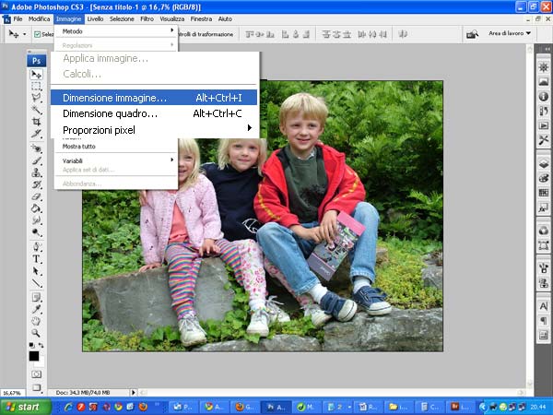This screenshot has width=553, height=415.
Task: Select the Magic Wand tool
Action: tap(36, 110)
